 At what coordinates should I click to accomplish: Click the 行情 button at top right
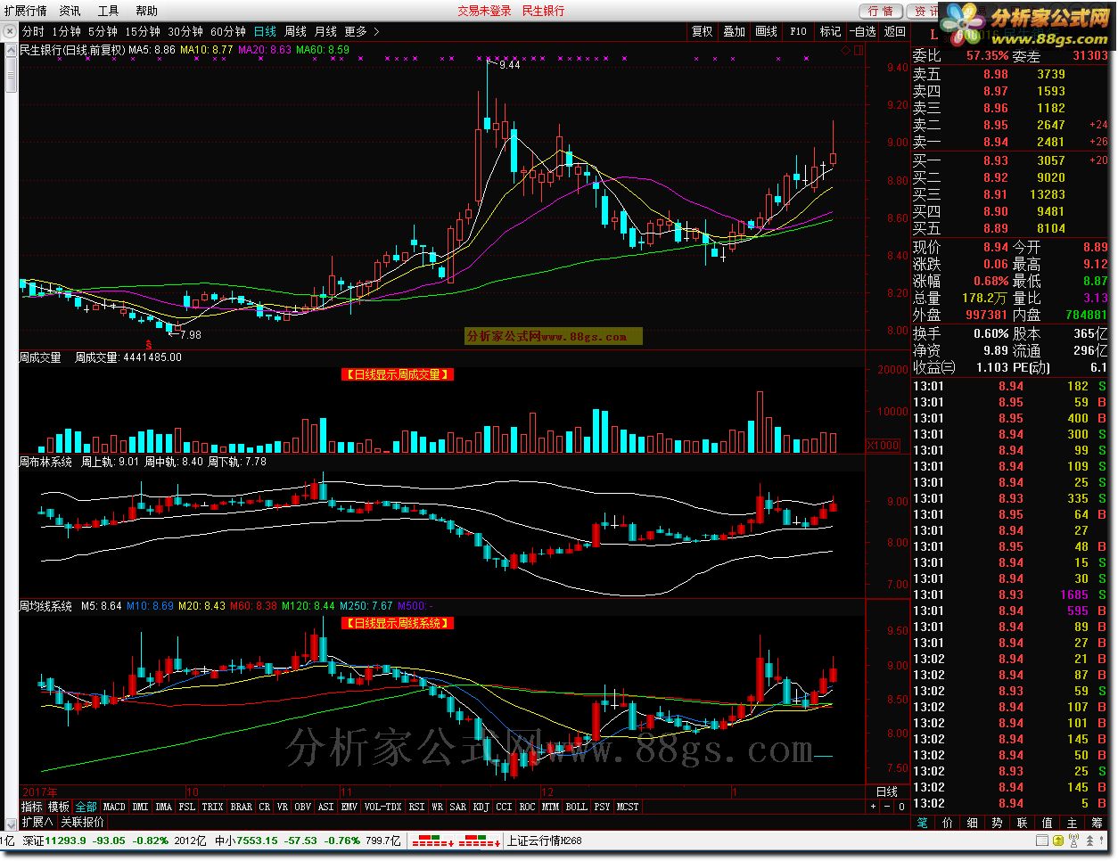click(x=880, y=11)
